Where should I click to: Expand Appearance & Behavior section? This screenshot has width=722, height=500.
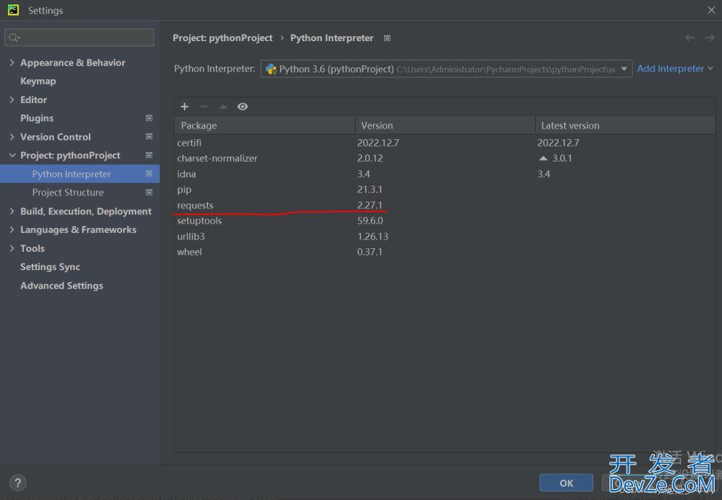point(12,62)
